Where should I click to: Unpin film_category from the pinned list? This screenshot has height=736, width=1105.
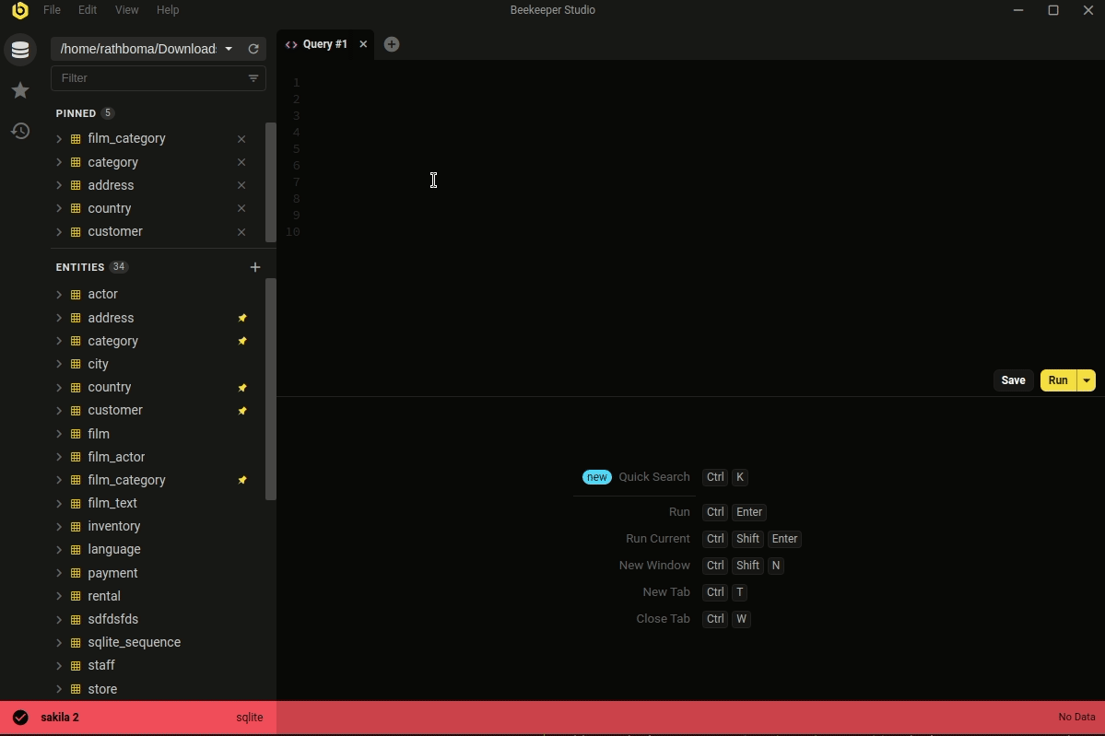click(x=241, y=139)
